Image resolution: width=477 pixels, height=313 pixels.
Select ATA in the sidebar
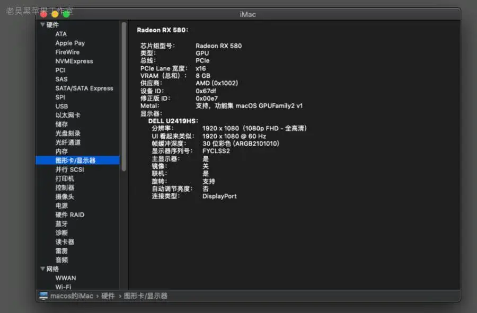pyautogui.click(x=61, y=34)
